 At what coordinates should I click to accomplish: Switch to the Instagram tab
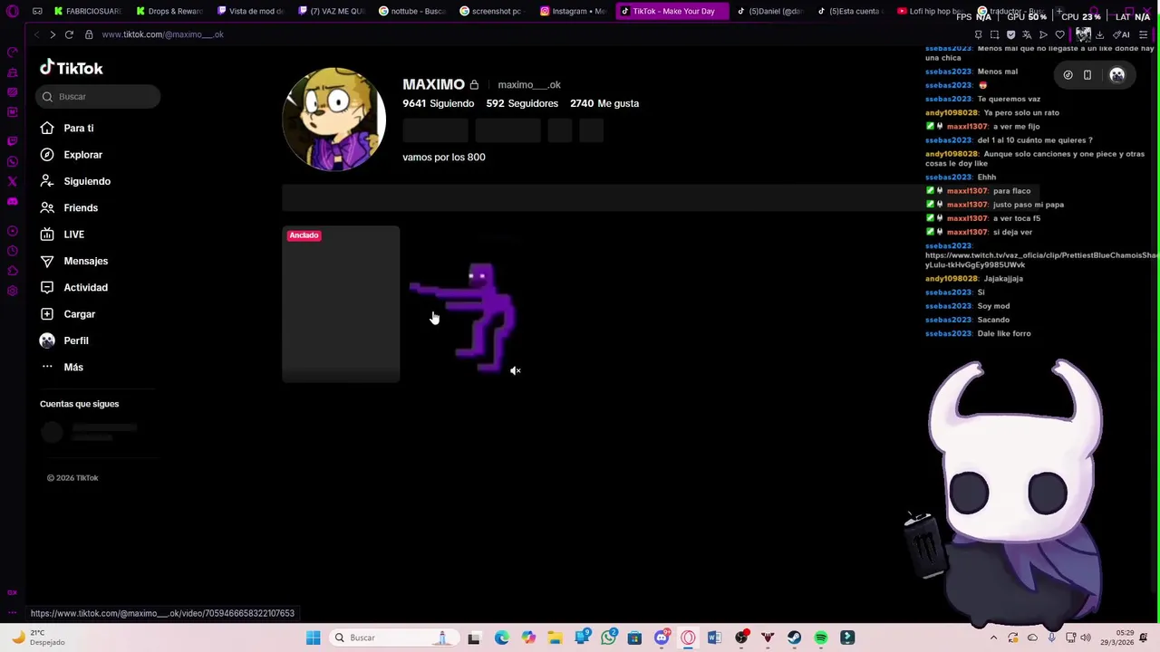[x=574, y=11]
